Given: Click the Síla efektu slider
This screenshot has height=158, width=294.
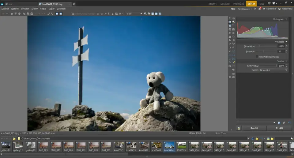Looking at the screenshot, I should [259, 46].
